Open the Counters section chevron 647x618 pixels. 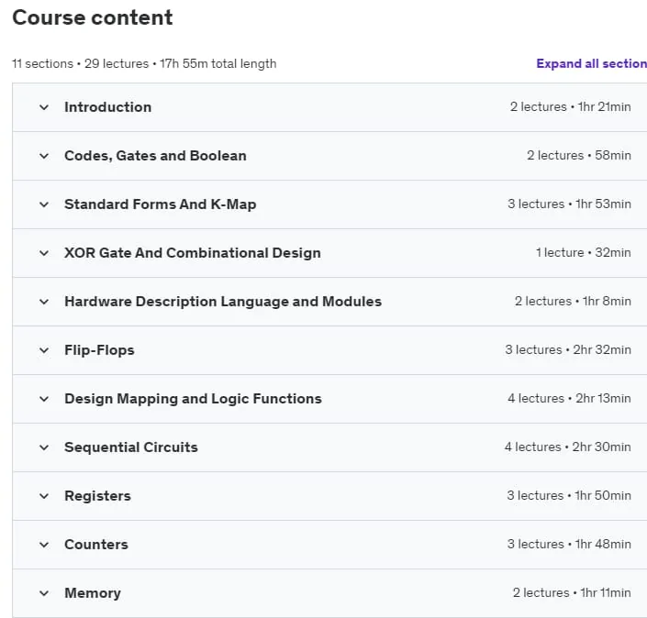coord(44,545)
